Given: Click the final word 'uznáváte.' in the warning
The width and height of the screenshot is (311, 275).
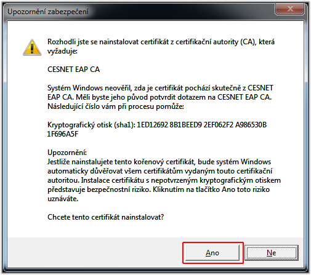Looking at the screenshot, I should tap(63, 199).
